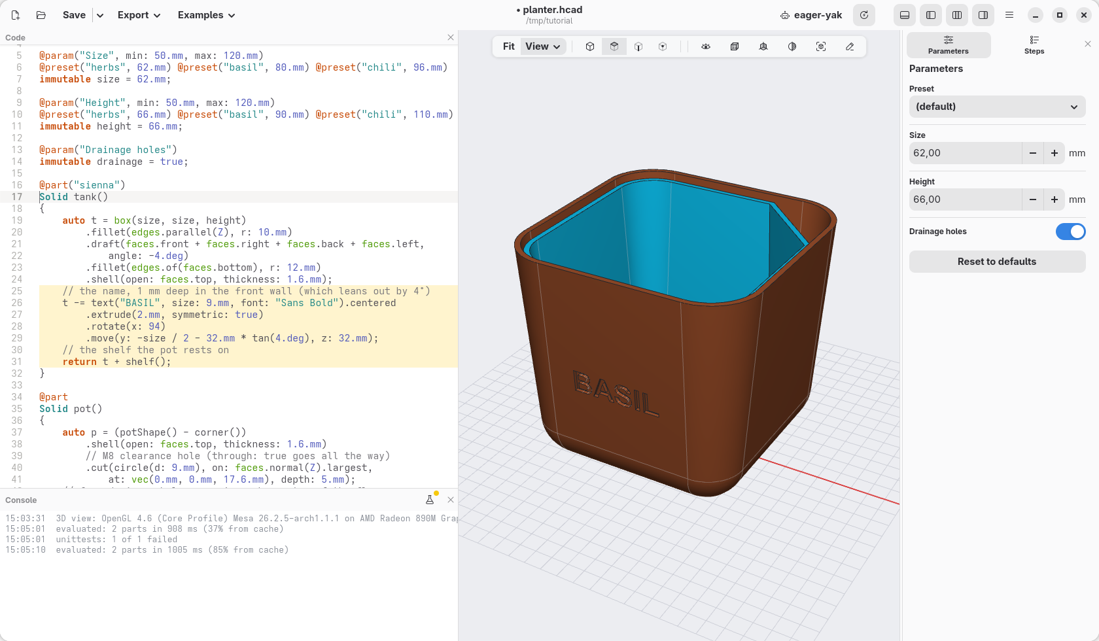
Task: Click the half-shaded circle icon
Action: [x=792, y=46]
